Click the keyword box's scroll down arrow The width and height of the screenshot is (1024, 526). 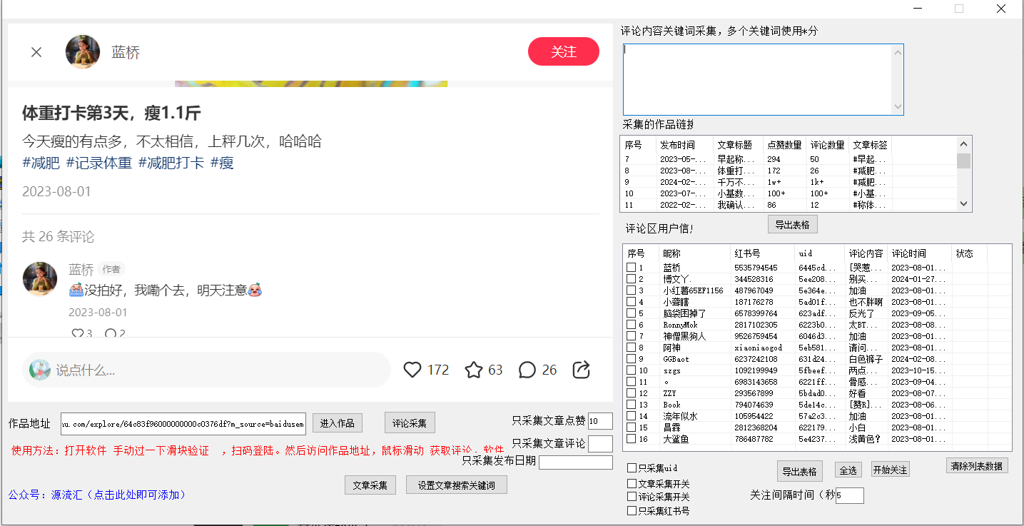coord(898,107)
